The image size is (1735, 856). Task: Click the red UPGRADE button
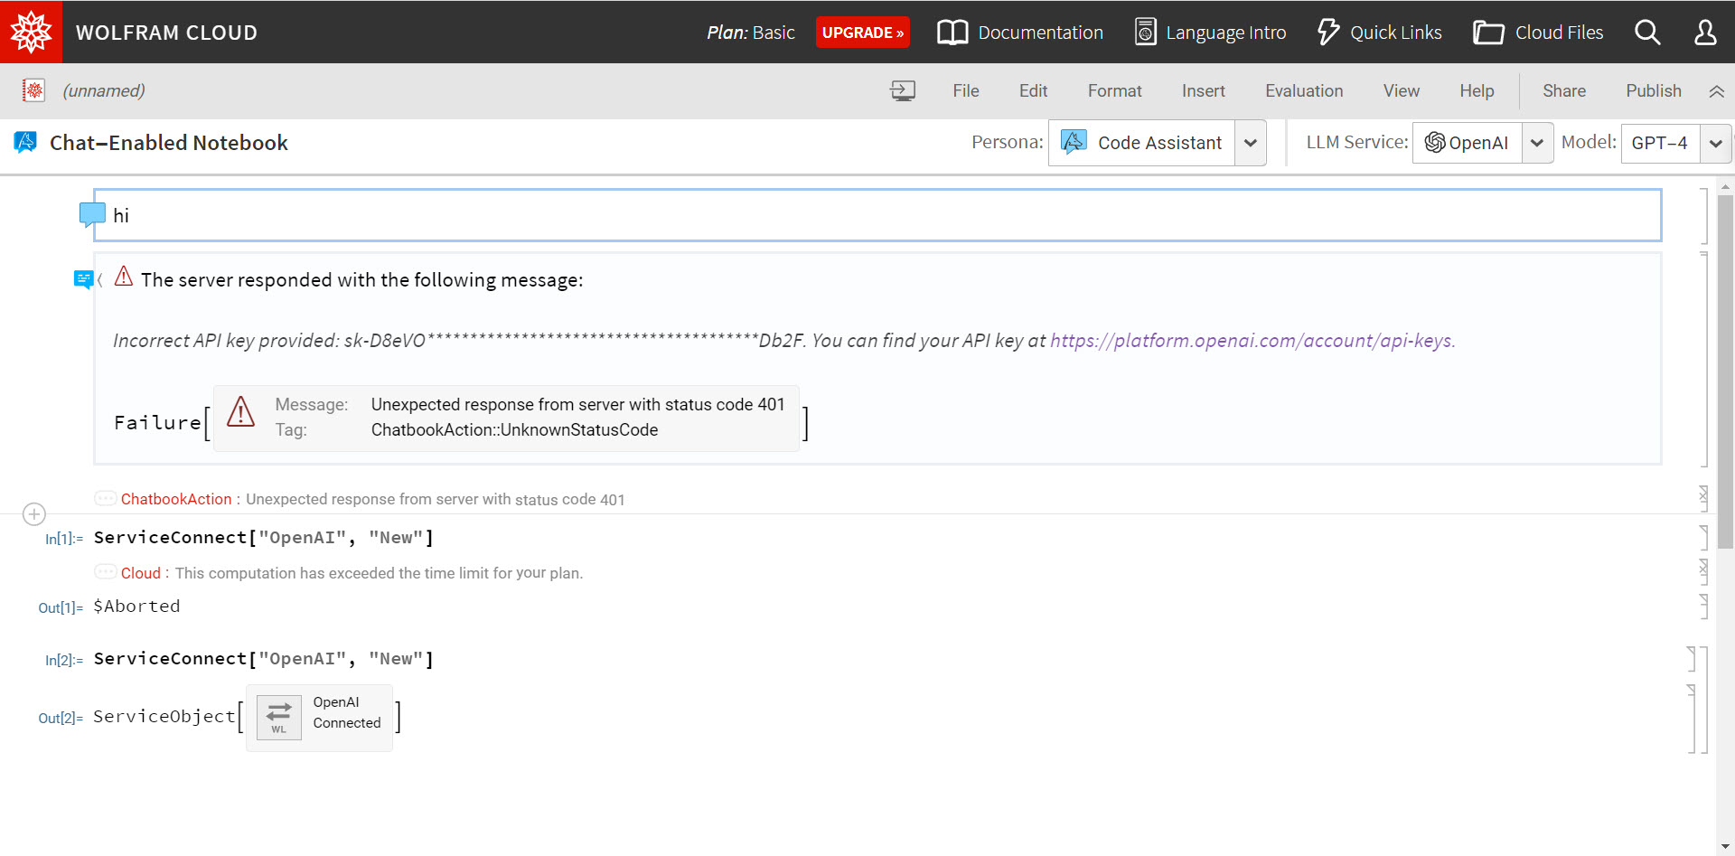pyautogui.click(x=863, y=33)
